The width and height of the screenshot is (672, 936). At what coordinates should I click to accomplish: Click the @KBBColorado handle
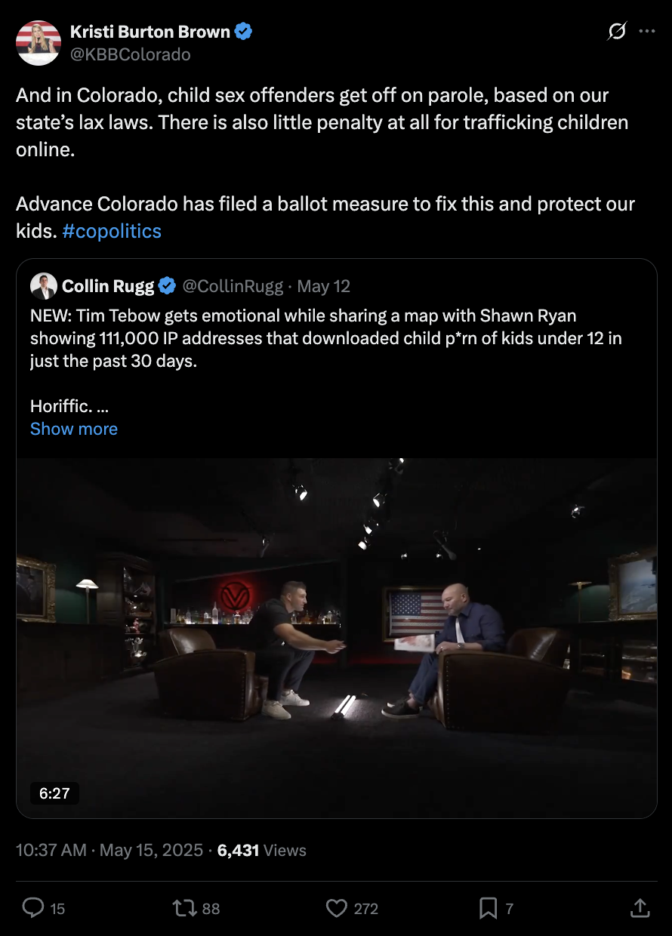131,54
